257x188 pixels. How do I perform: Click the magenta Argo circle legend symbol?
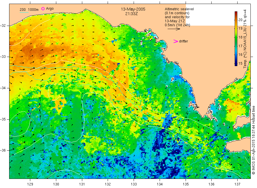pyautogui.click(x=43, y=9)
